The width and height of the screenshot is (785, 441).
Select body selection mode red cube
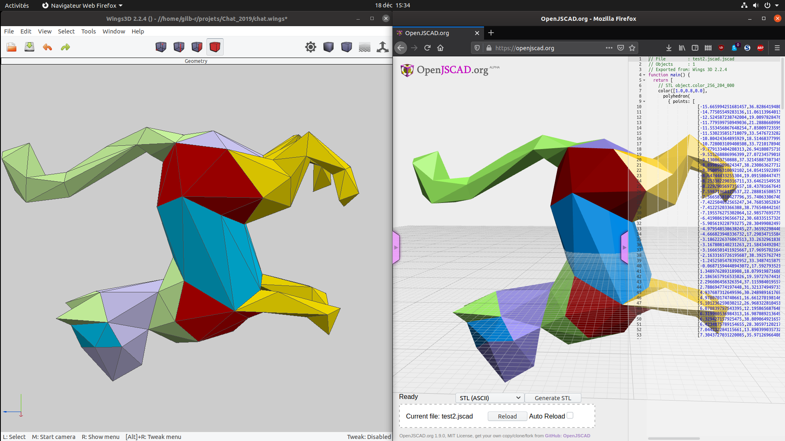215,47
